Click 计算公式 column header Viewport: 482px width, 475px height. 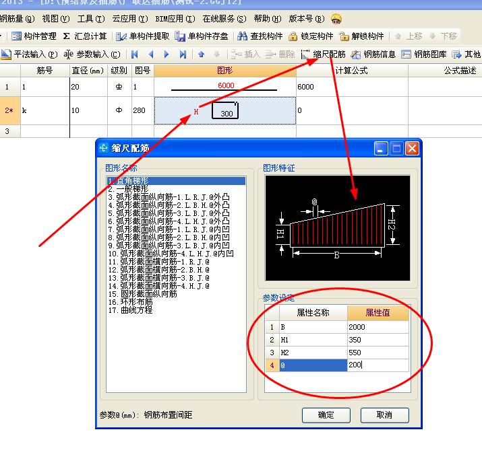352,71
